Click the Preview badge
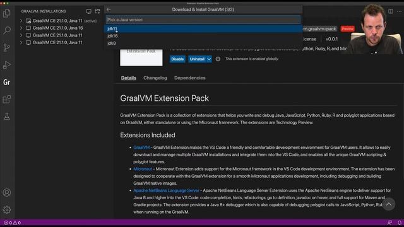The image size is (404, 227). point(348,29)
